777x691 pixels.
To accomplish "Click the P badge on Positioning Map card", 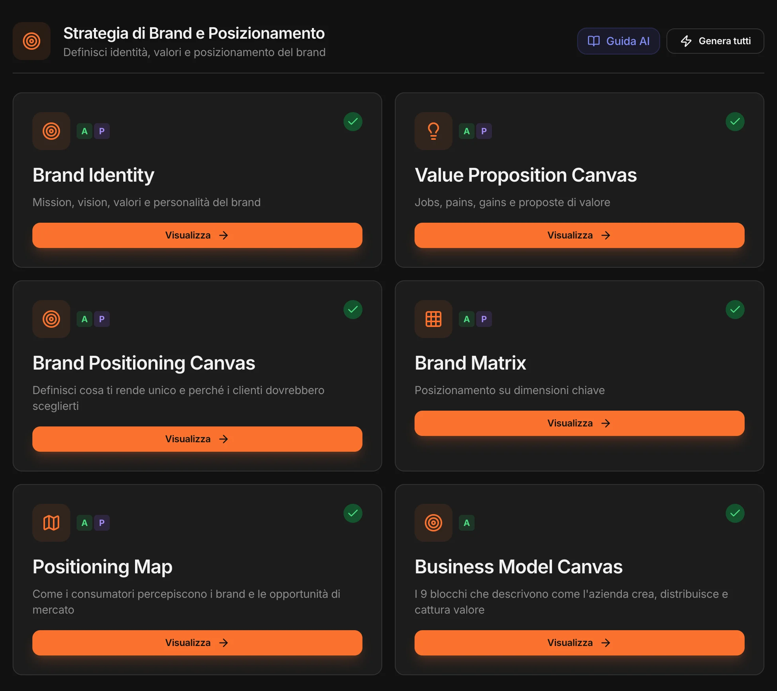I will coord(102,523).
